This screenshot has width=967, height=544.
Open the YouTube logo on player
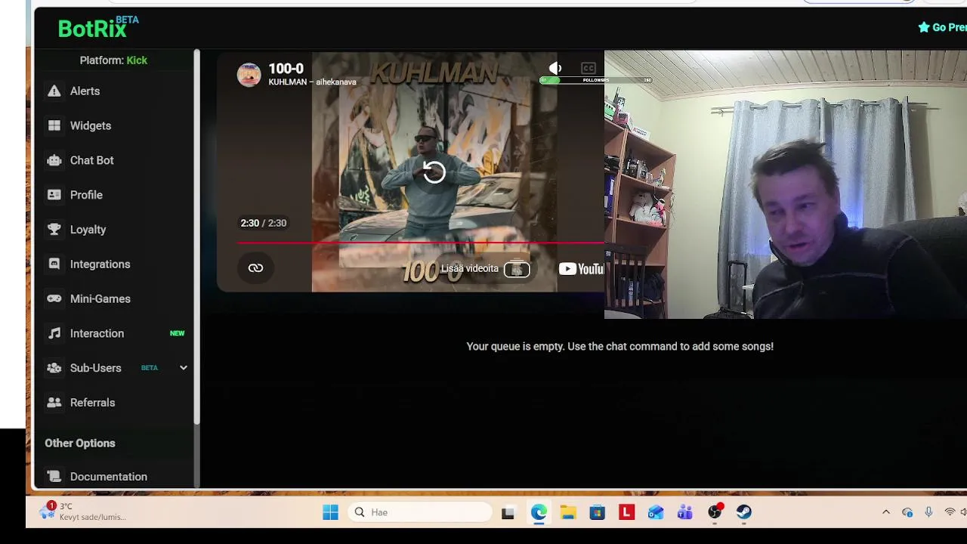[x=582, y=269]
